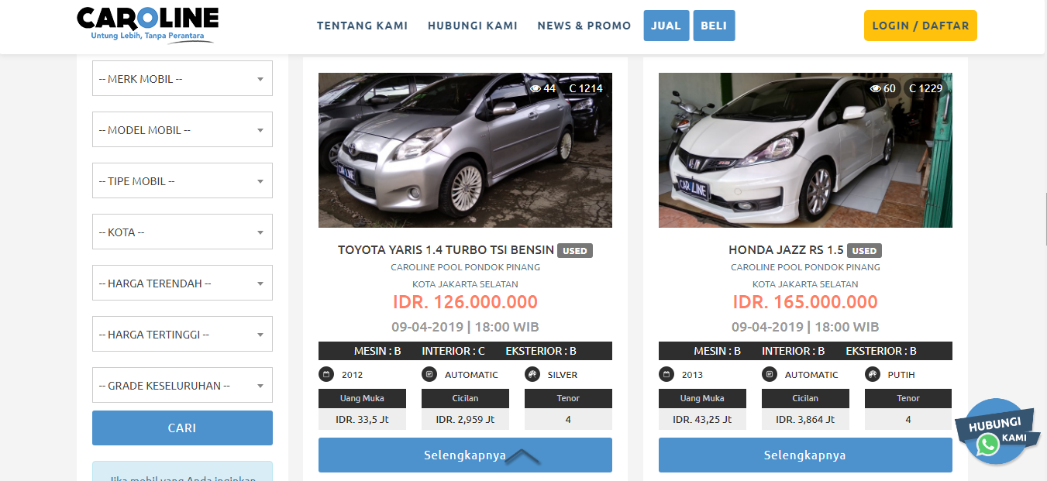Open the MERK MOBIL dropdown
1047x481 pixels.
coord(182,78)
